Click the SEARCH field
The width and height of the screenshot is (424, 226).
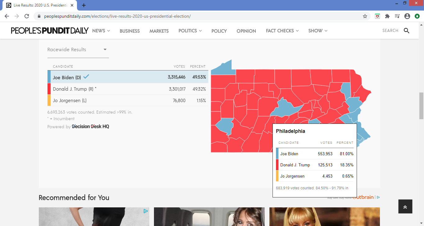point(390,30)
